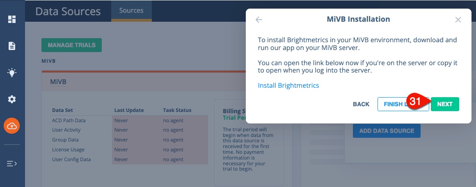This screenshot has height=187, width=476.
Task: Select the Data Set column header
Action: pyautogui.click(x=62, y=110)
